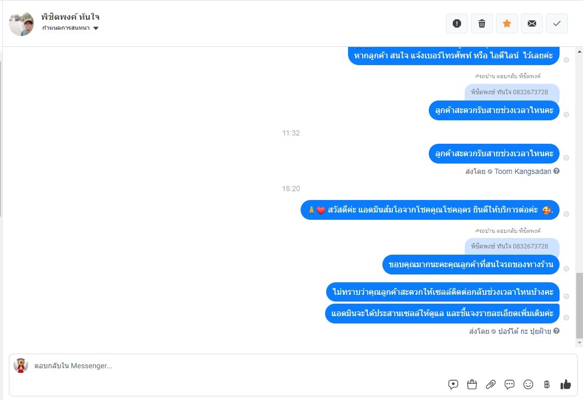583x400 pixels.
Task: Delete conversation using trash icon
Action: 482,23
